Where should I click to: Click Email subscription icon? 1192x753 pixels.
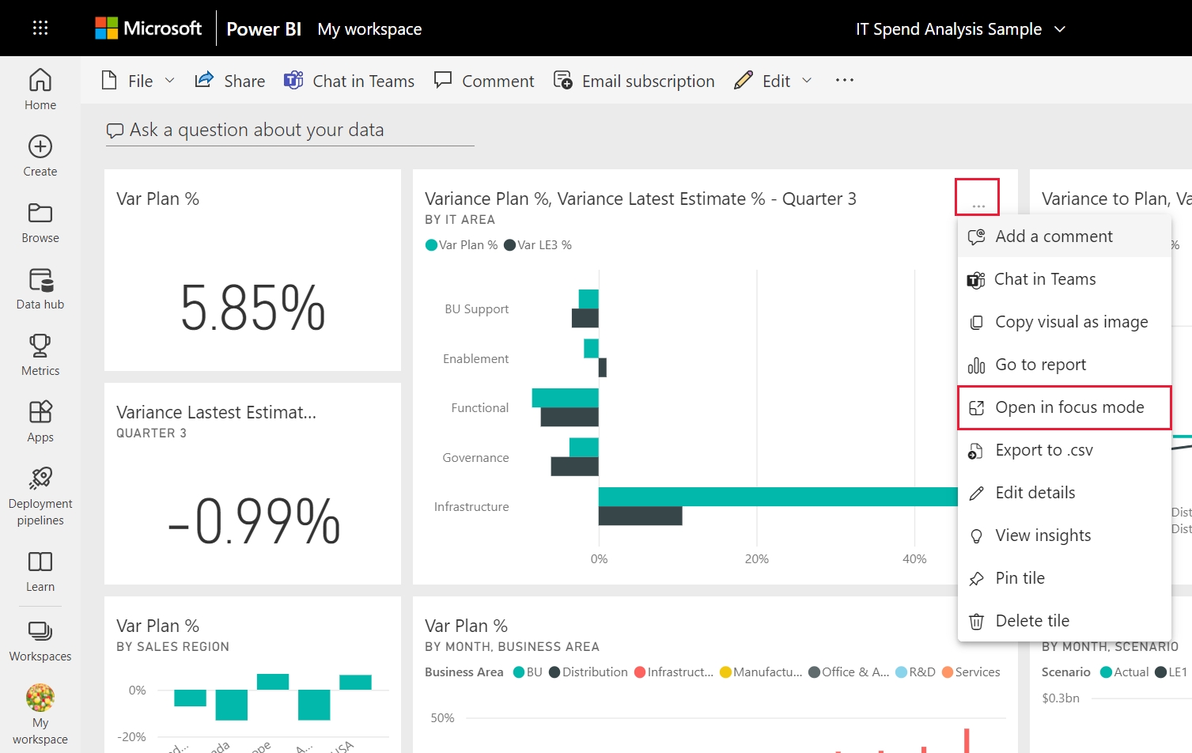(x=563, y=81)
